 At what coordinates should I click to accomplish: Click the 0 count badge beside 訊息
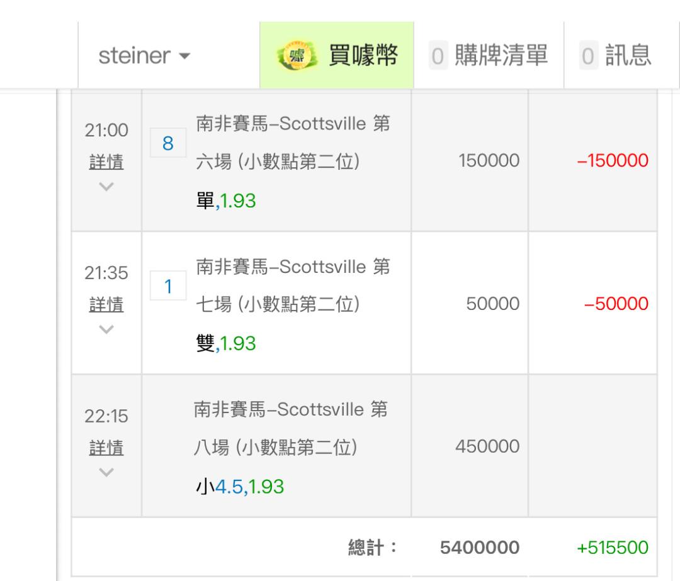pos(587,57)
